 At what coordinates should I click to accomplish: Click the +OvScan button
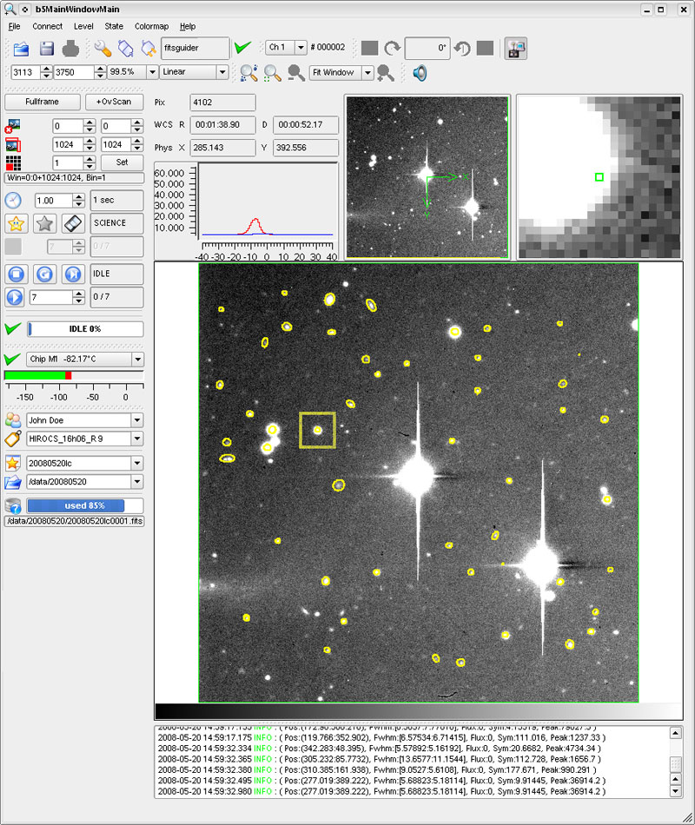114,102
